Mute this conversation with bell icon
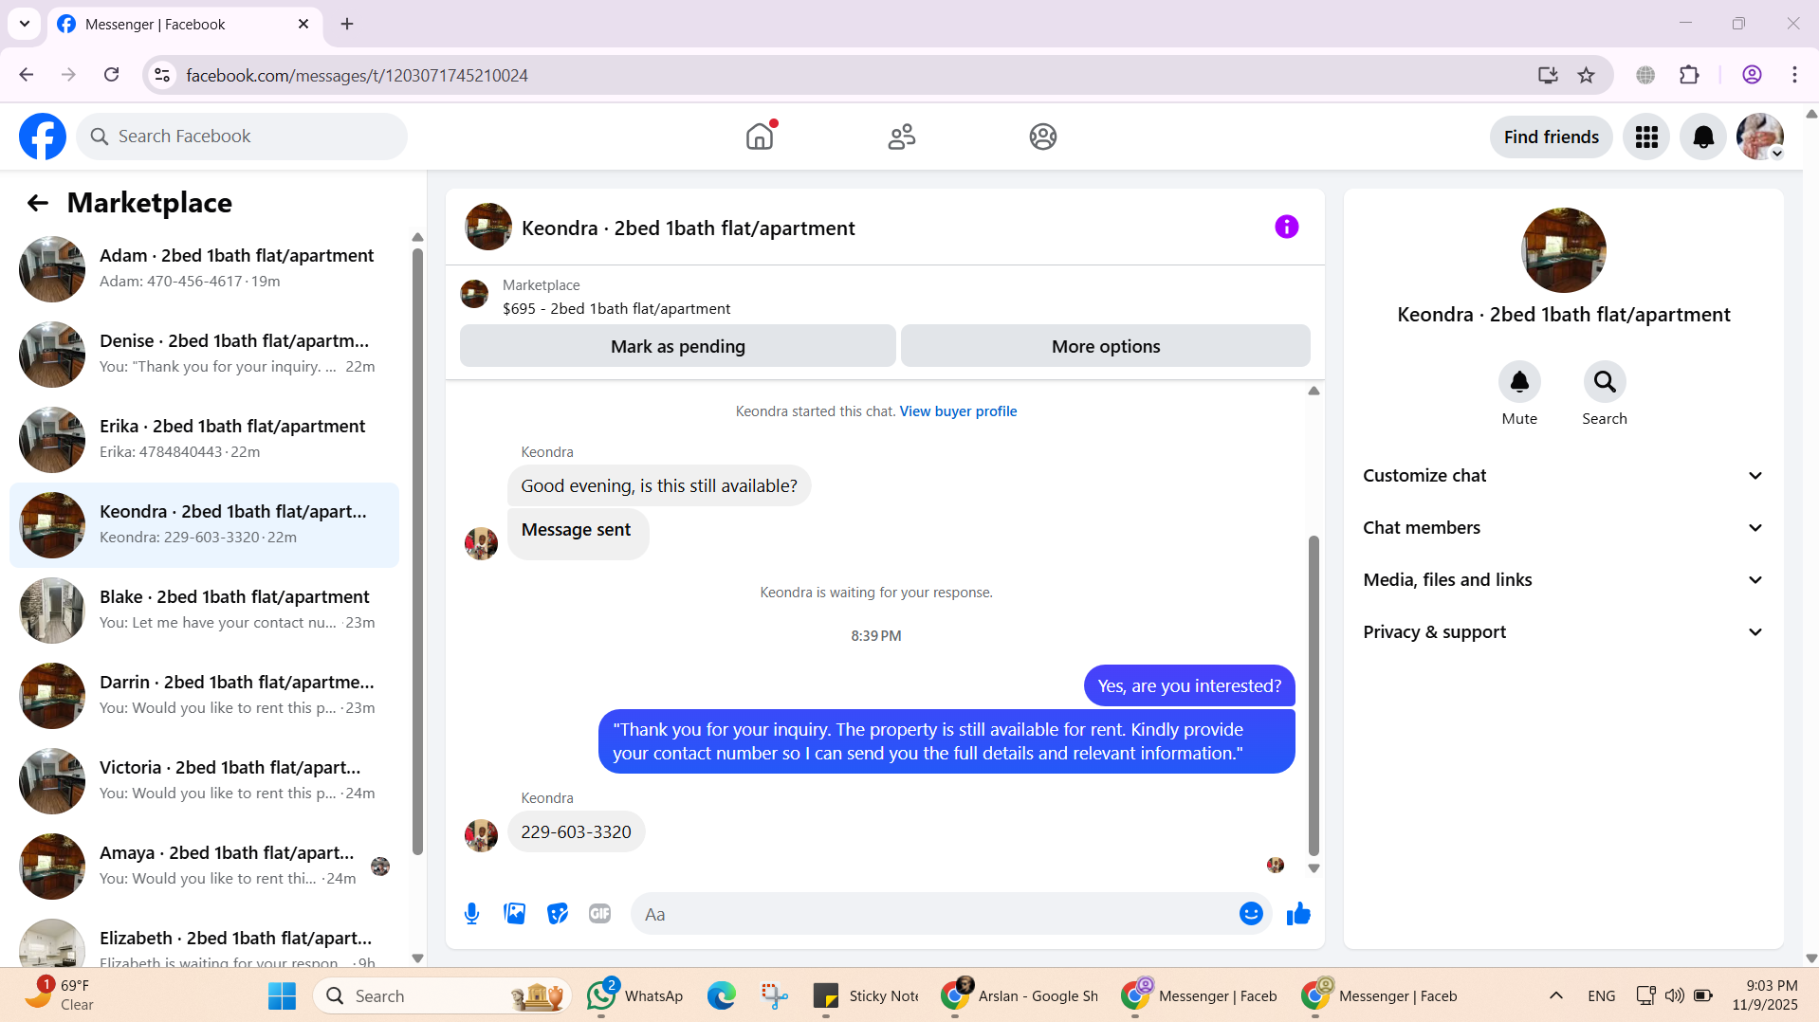Viewport: 1819px width, 1022px height. (x=1519, y=382)
